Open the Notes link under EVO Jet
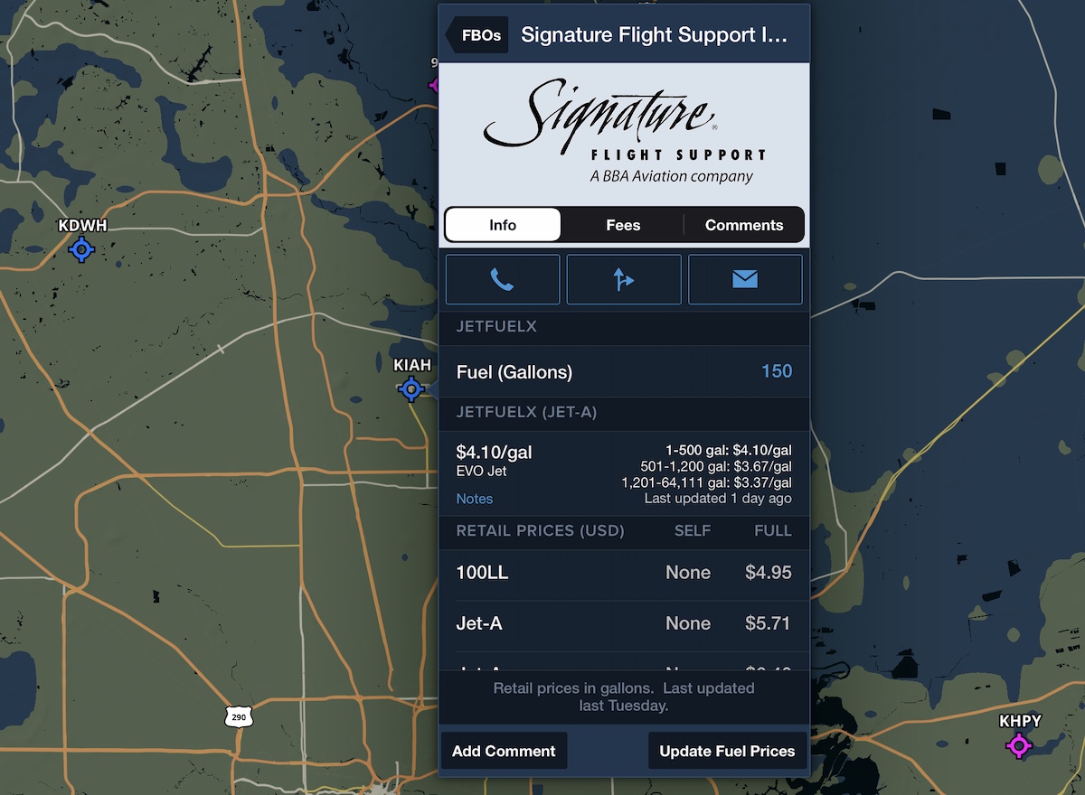Screen dimensions: 1085x795 click(475, 499)
